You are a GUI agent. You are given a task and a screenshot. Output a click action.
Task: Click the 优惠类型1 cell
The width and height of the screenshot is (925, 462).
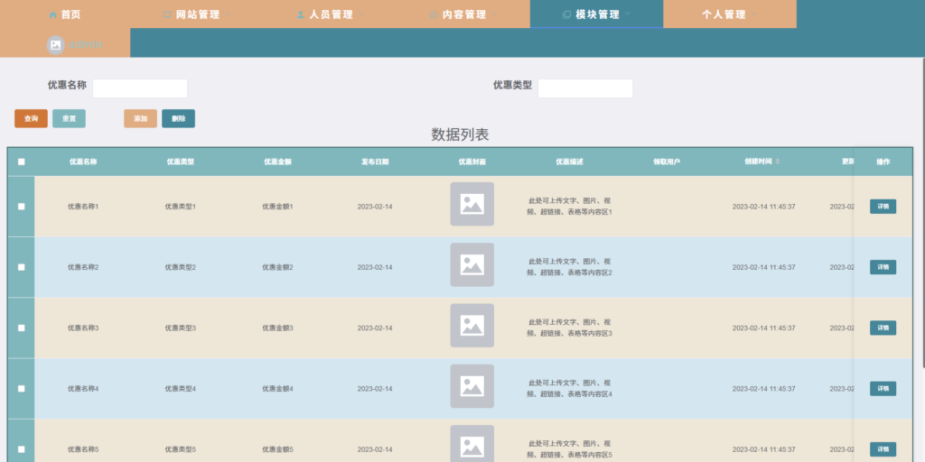pos(180,207)
